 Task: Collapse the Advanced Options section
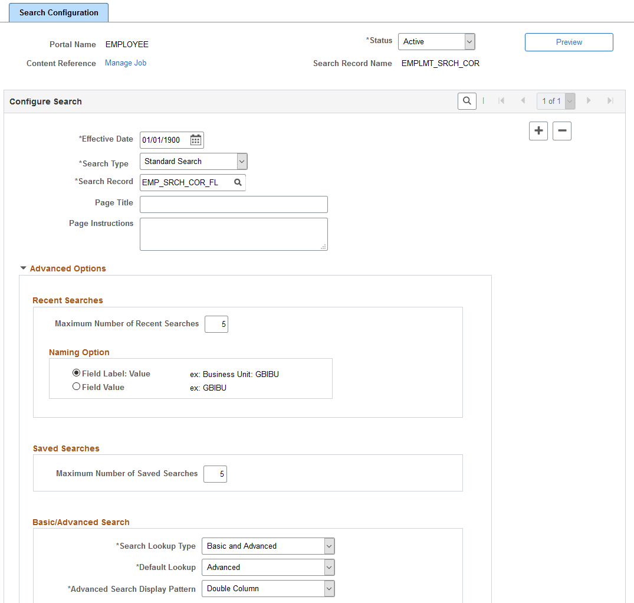coord(23,268)
